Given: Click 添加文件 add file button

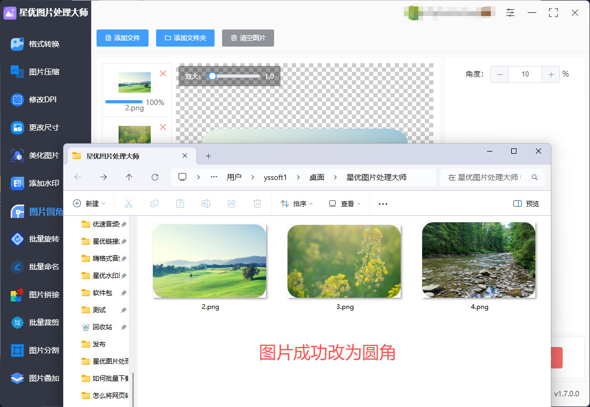Looking at the screenshot, I should 122,38.
